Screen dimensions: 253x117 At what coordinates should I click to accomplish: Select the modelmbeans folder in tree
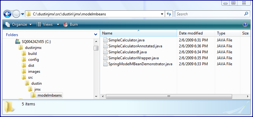(x=50, y=95)
